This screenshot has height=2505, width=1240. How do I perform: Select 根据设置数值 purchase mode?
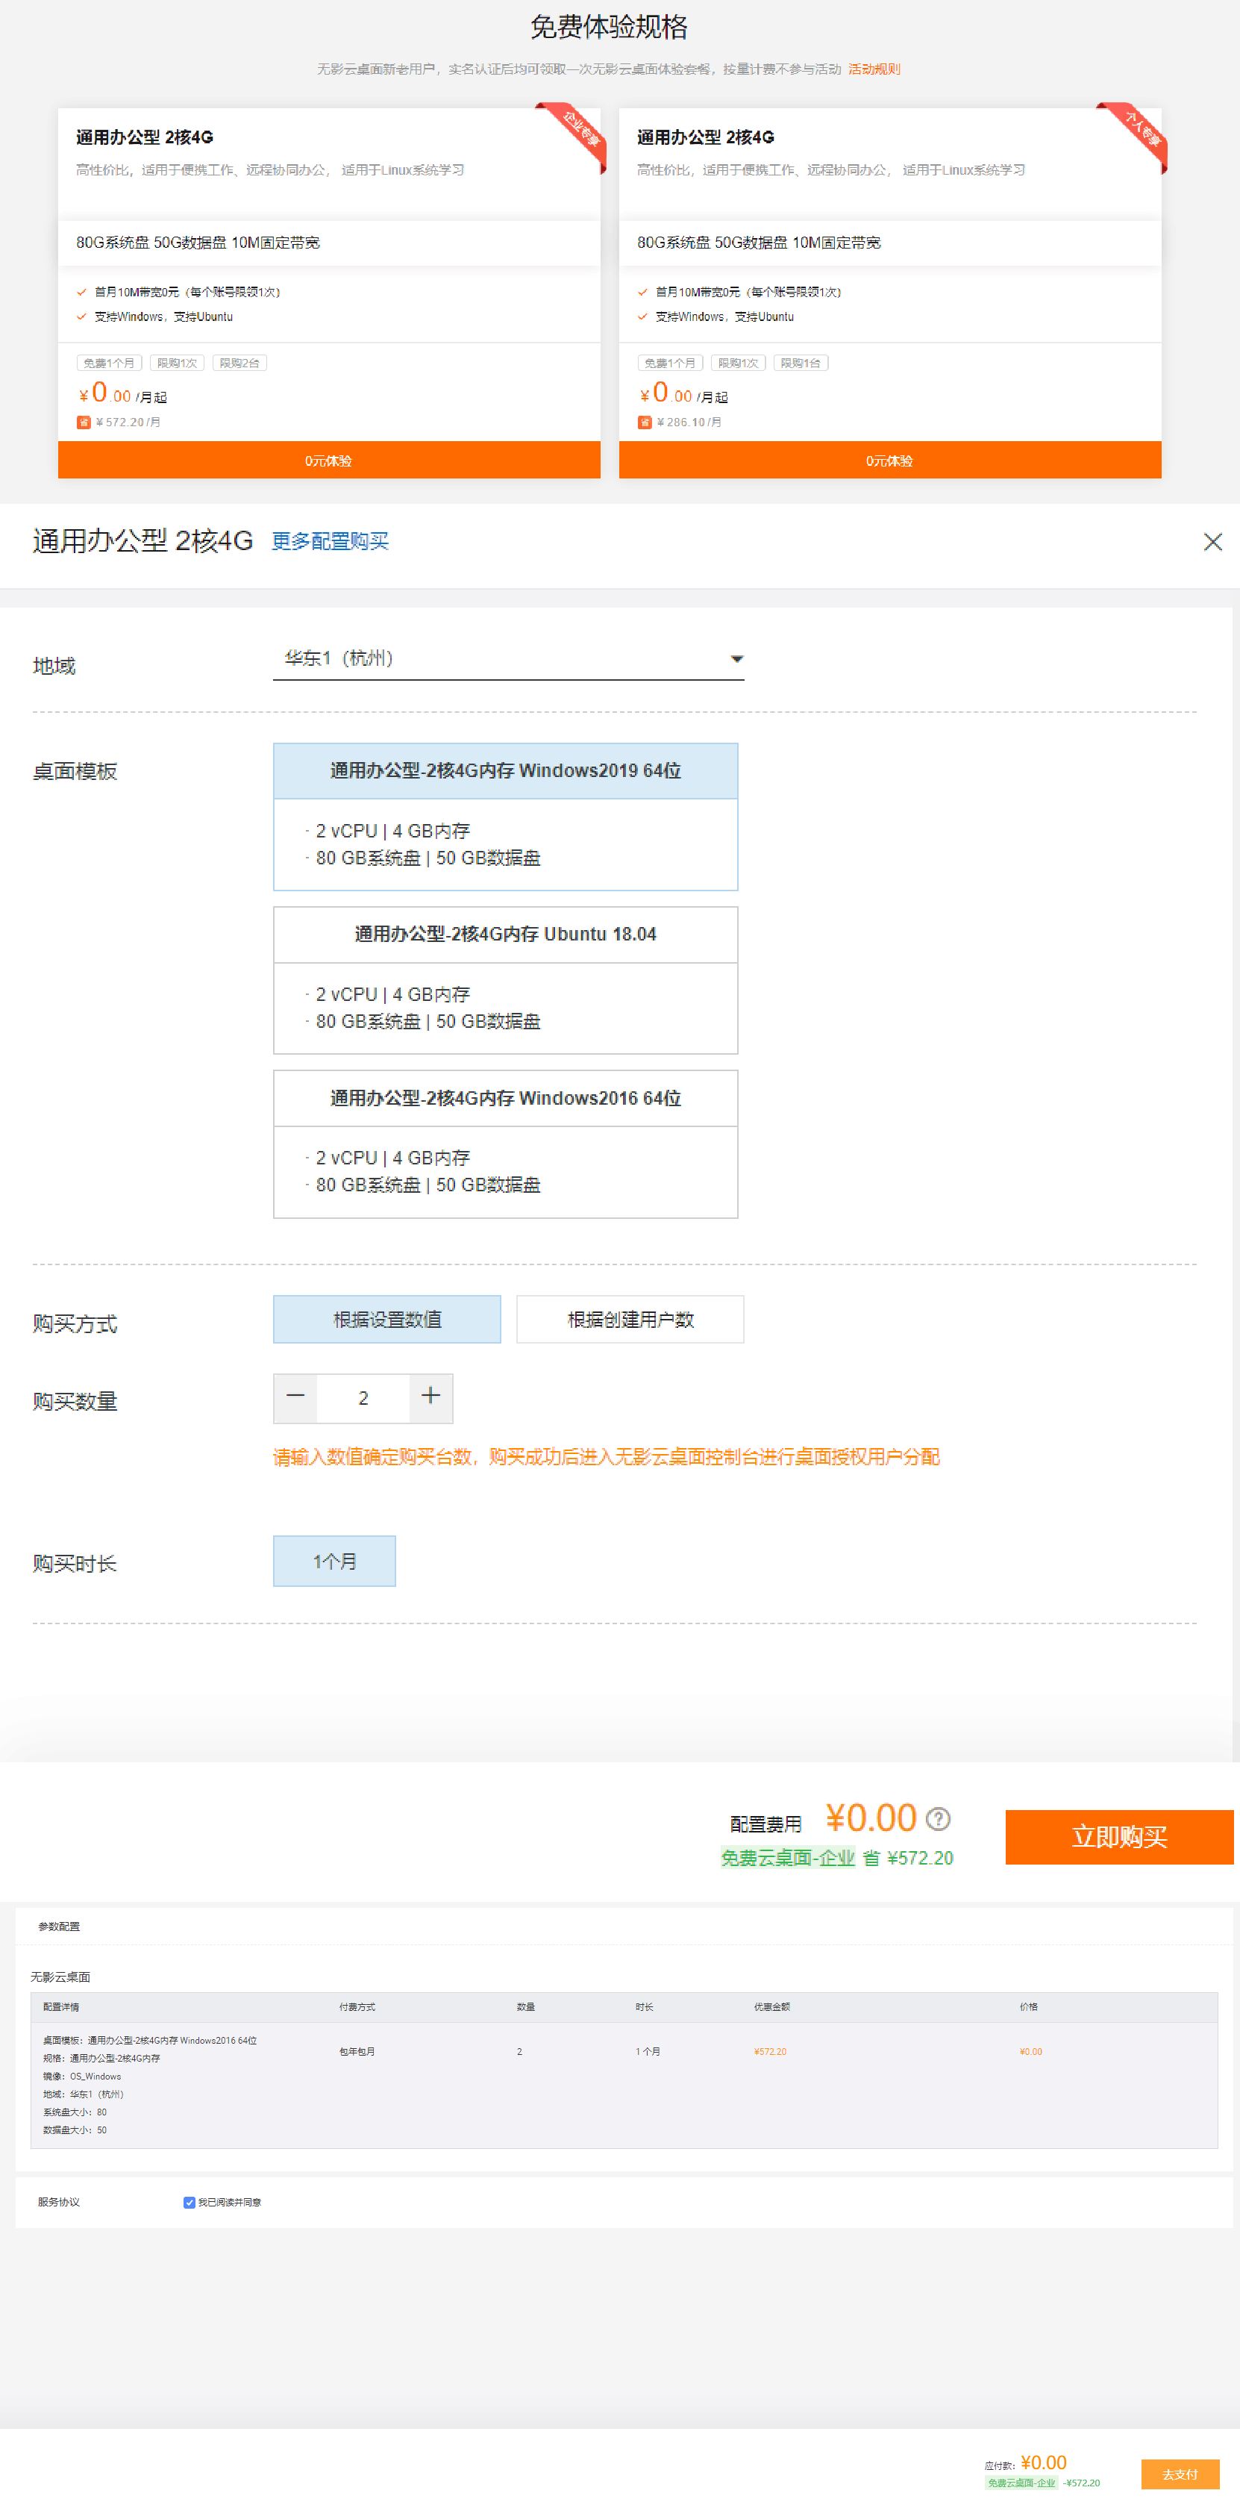point(386,1319)
